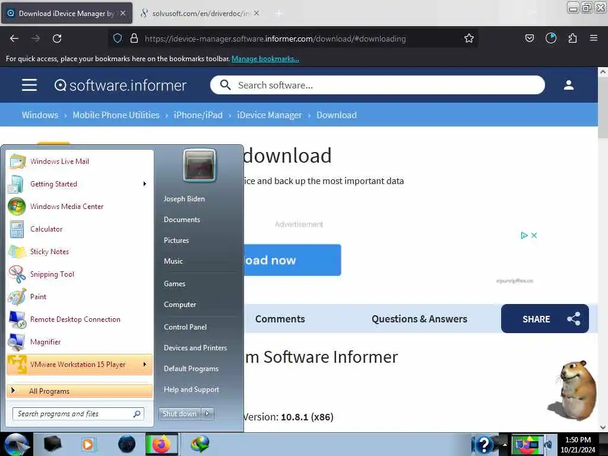Open Windows Media Center entry

click(x=80, y=207)
